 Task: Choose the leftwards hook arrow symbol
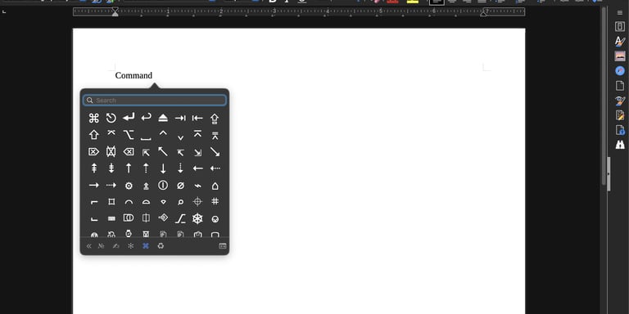tap(146, 118)
